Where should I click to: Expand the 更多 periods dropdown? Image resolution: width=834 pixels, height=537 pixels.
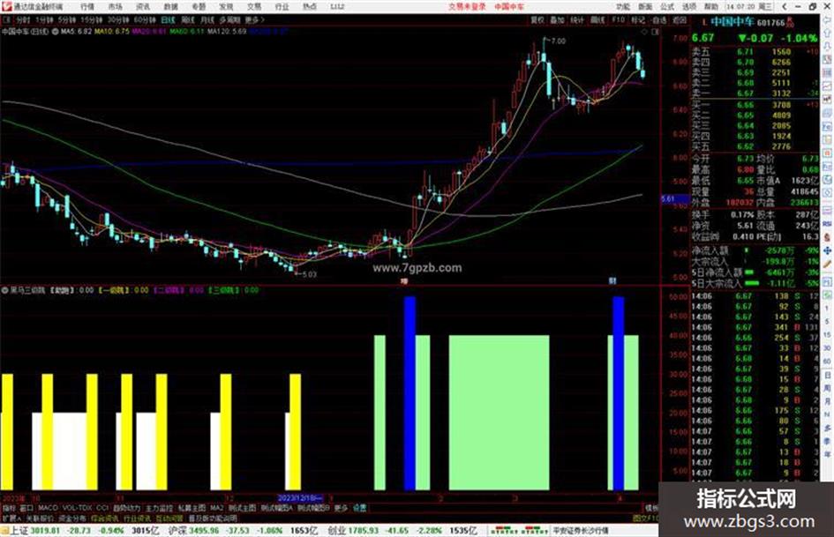(x=254, y=19)
